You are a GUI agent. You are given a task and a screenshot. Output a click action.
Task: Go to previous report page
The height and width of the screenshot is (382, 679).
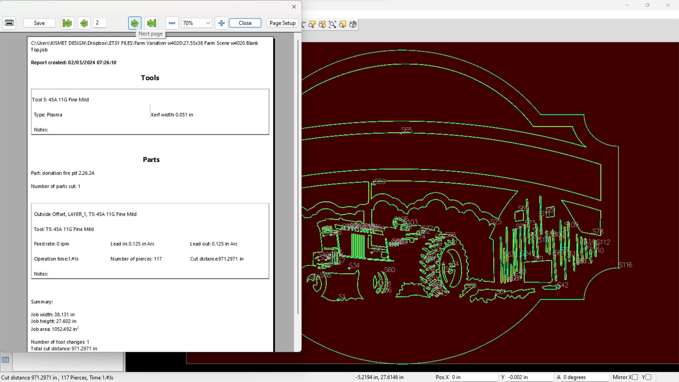coord(84,23)
